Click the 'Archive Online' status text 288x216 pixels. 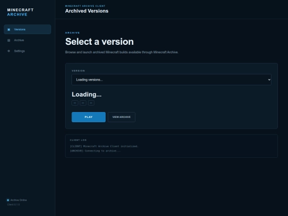19,200
